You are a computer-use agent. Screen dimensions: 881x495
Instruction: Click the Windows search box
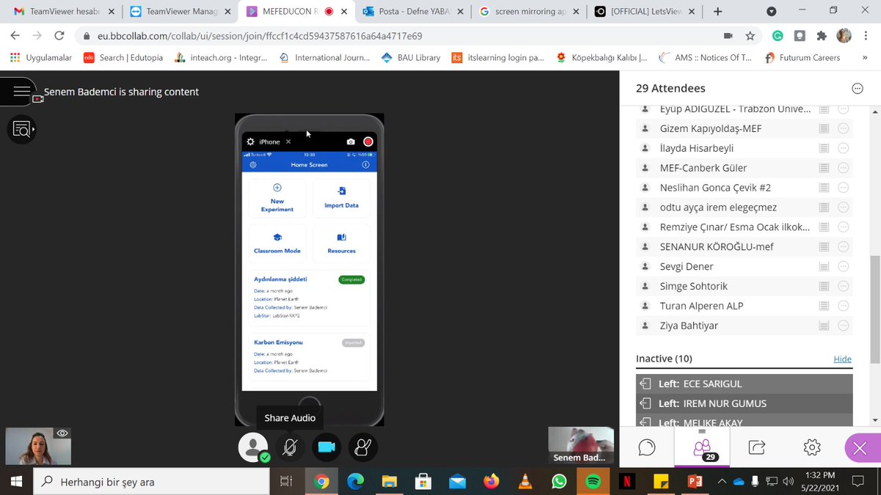click(x=152, y=482)
